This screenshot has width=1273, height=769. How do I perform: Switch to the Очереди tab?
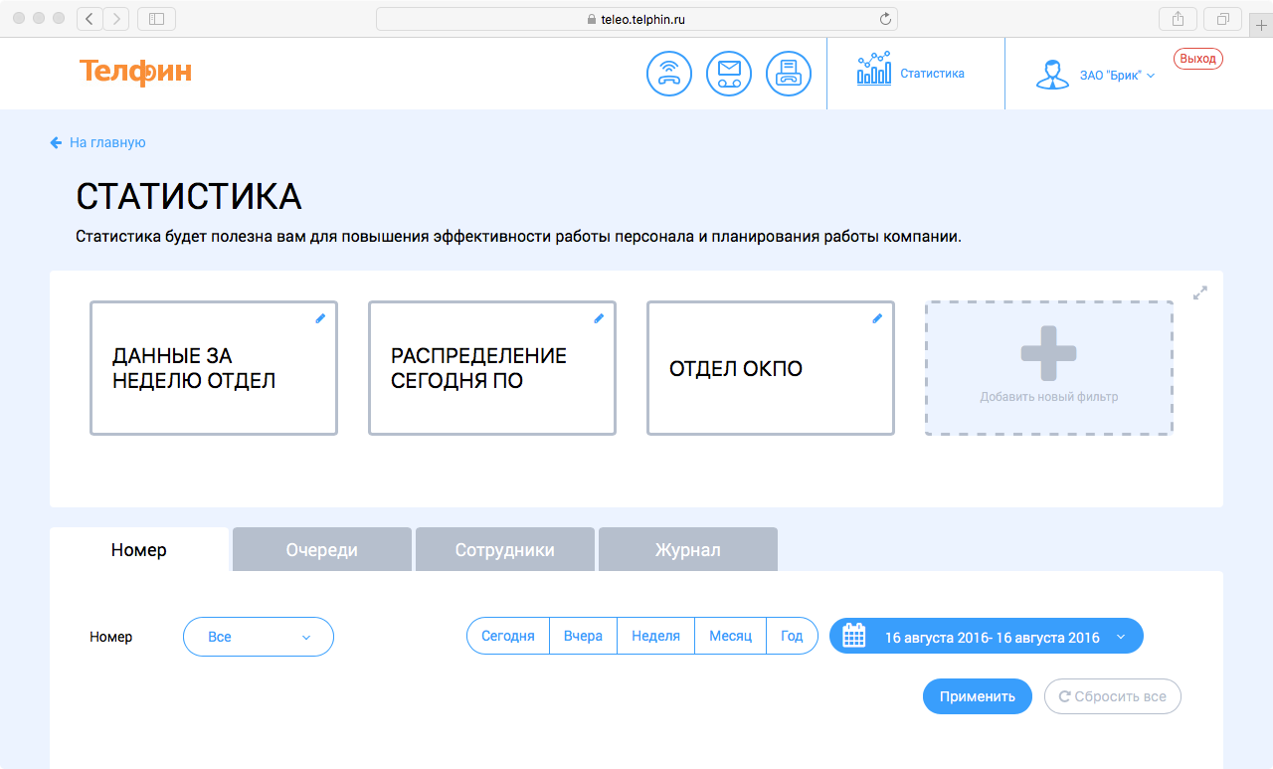(x=321, y=550)
